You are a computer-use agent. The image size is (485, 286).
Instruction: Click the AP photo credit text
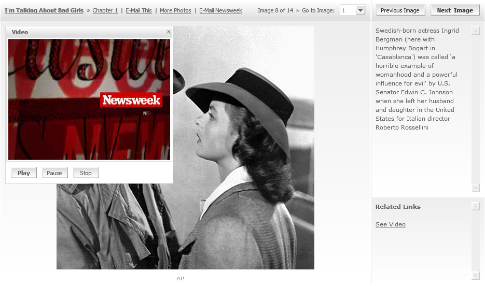coord(181,279)
